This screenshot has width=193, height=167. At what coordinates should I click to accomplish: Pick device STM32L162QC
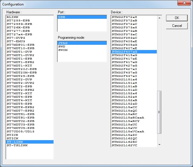pos(134,138)
